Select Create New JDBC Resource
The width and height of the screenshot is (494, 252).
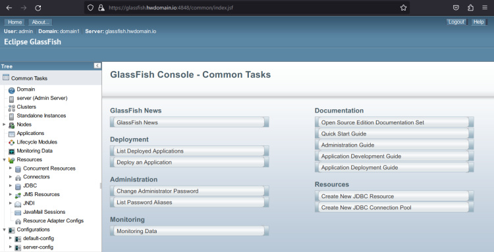[394, 196]
